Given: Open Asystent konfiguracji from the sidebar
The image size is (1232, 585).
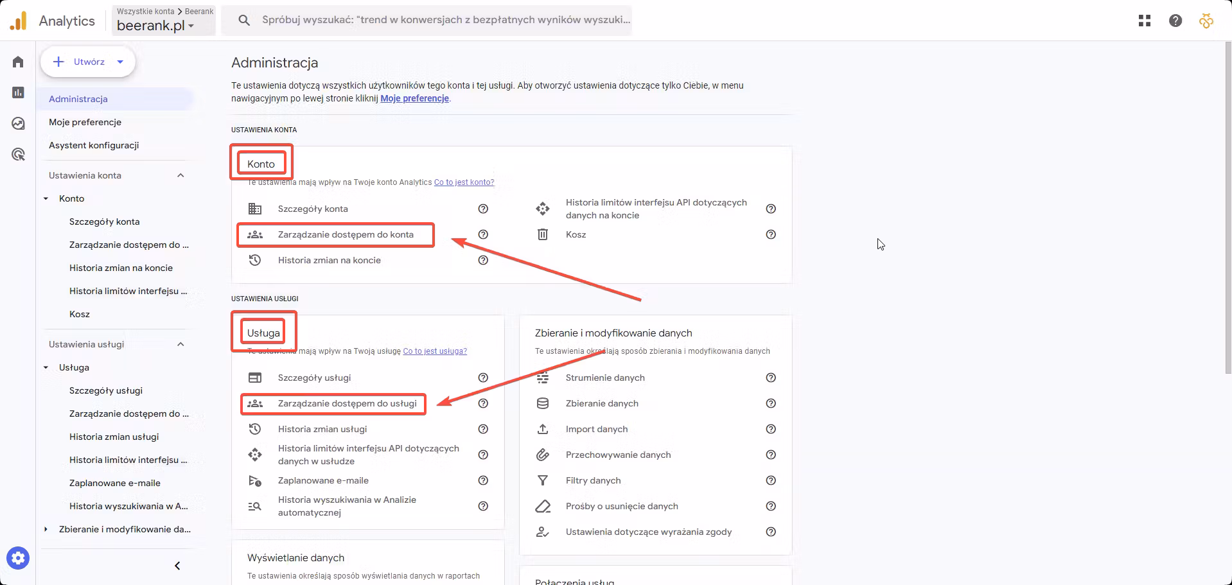Looking at the screenshot, I should coord(94,145).
